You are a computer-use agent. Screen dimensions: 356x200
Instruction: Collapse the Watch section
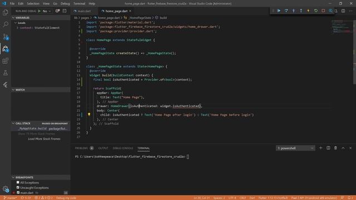pyautogui.click(x=13, y=90)
